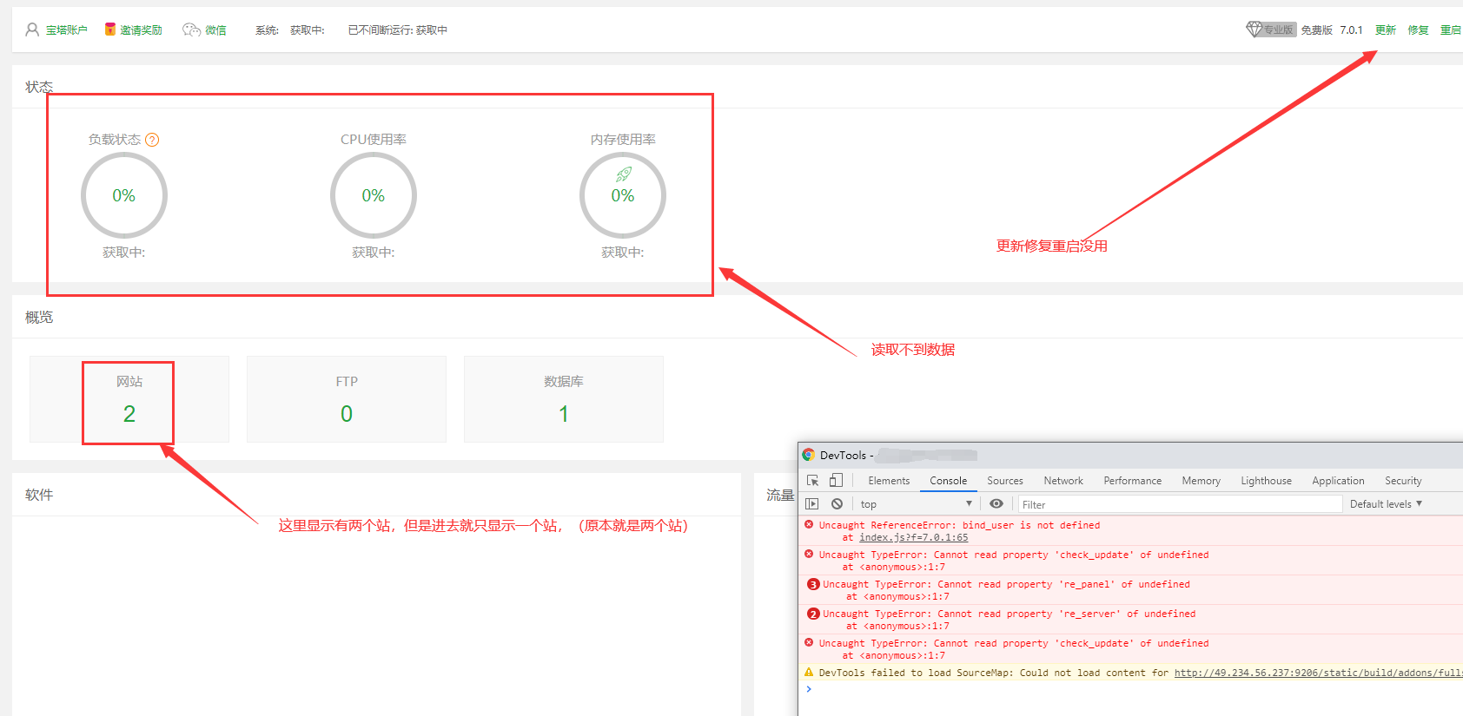1463x716 pixels.
Task: Click the 7.0.1 version number
Action: point(1351,30)
